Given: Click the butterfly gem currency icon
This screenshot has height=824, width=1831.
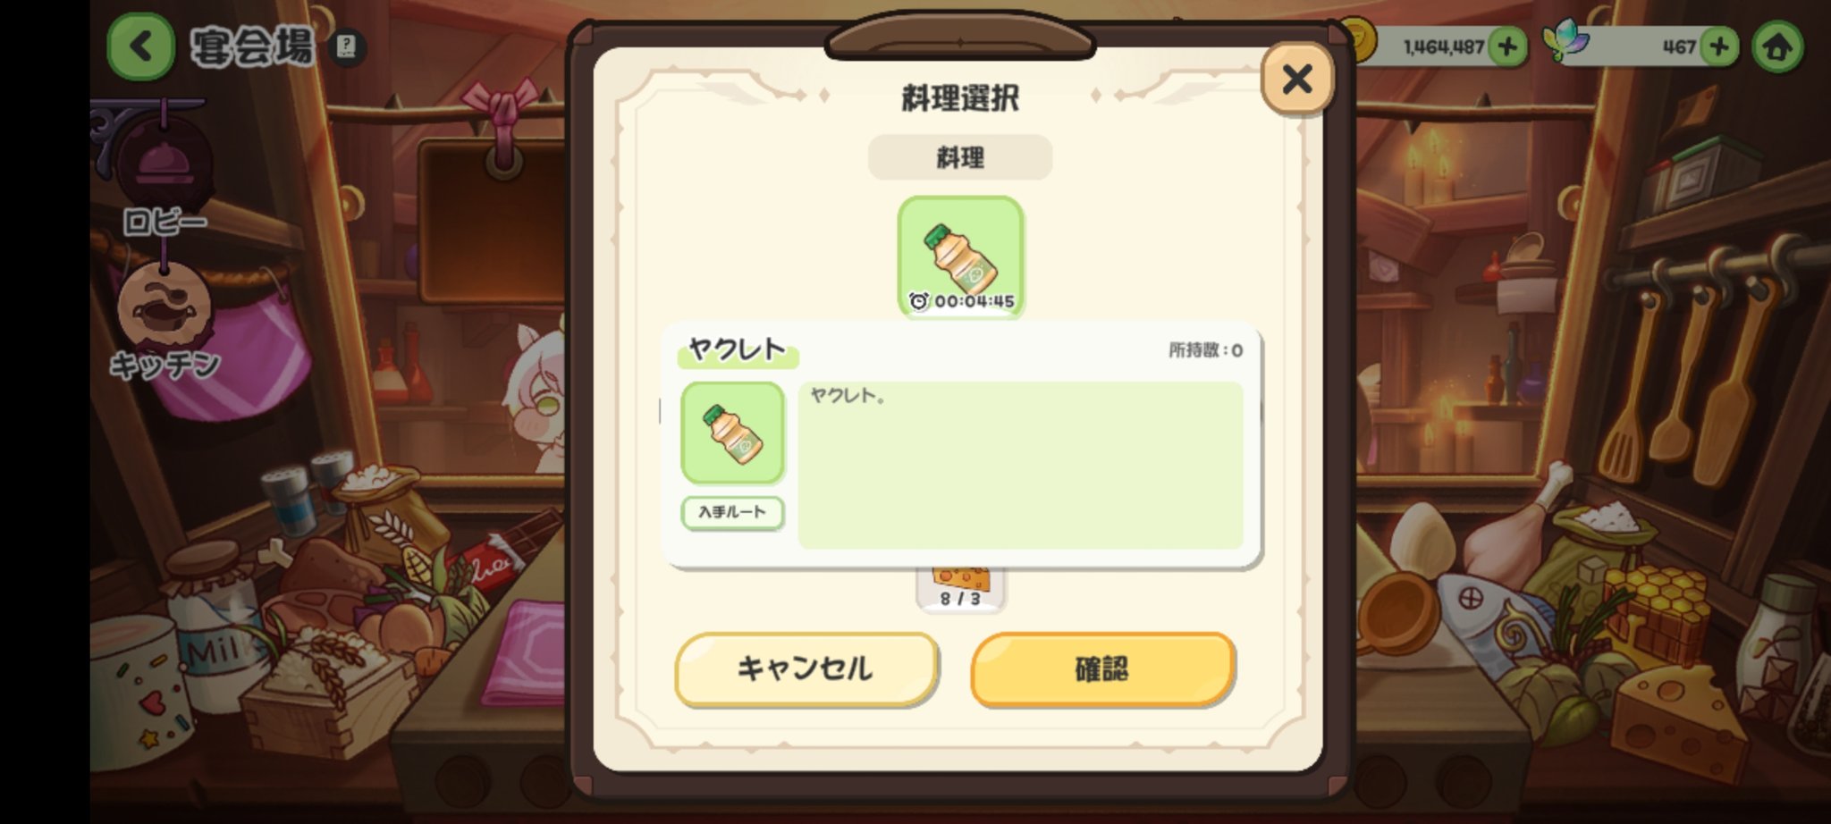Looking at the screenshot, I should point(1565,41).
